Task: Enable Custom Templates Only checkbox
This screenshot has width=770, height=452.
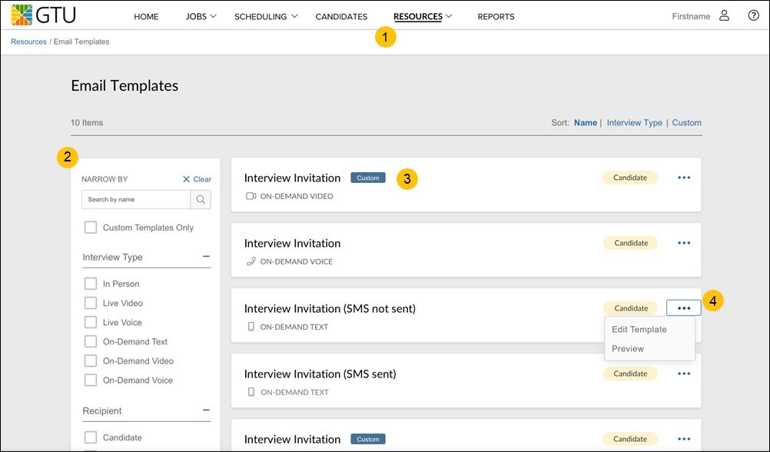Action: pyautogui.click(x=91, y=228)
